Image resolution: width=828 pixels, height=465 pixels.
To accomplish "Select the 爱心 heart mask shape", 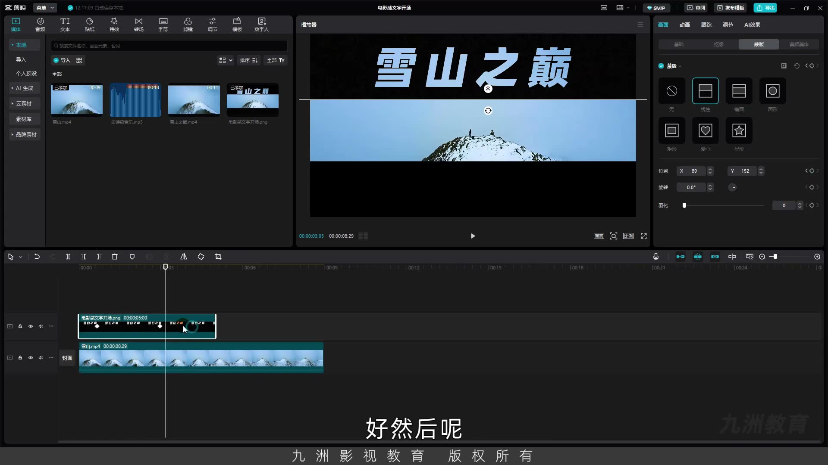I will tap(706, 130).
